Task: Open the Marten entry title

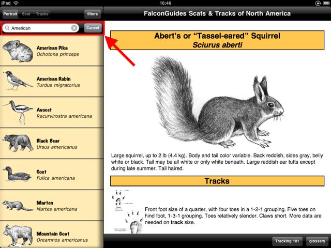Action: pos(45,203)
